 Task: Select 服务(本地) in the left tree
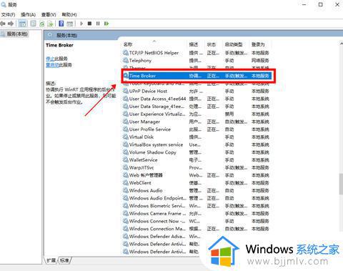(17, 34)
